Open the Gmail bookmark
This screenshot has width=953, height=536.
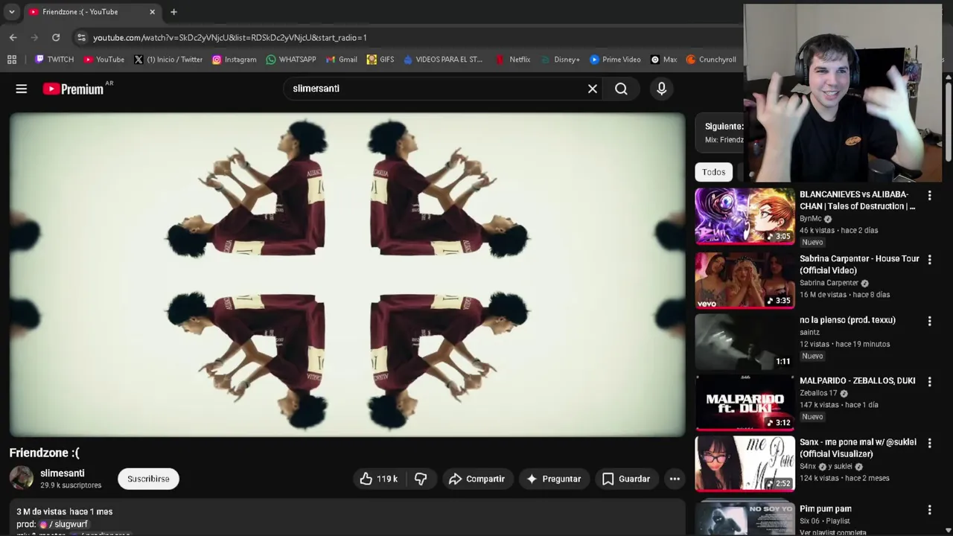click(x=341, y=60)
